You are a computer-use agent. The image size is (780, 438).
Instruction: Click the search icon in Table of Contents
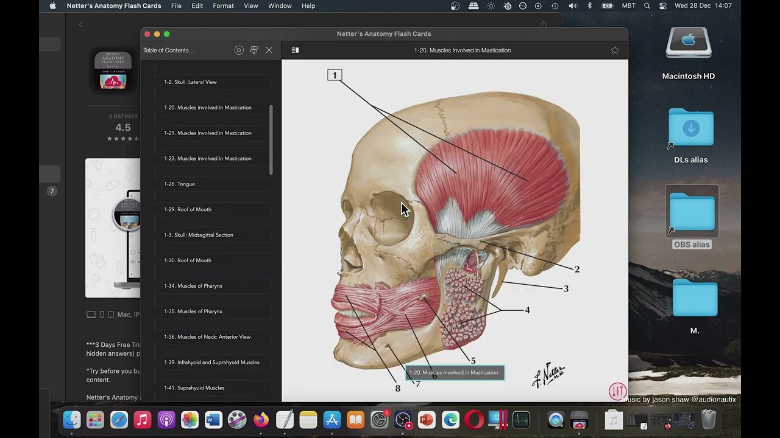[239, 50]
